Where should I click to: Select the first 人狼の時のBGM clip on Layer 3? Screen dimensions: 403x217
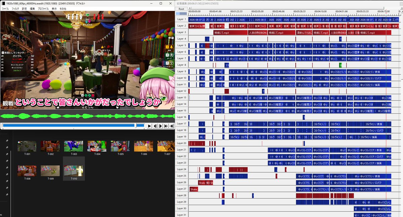tap(257, 33)
